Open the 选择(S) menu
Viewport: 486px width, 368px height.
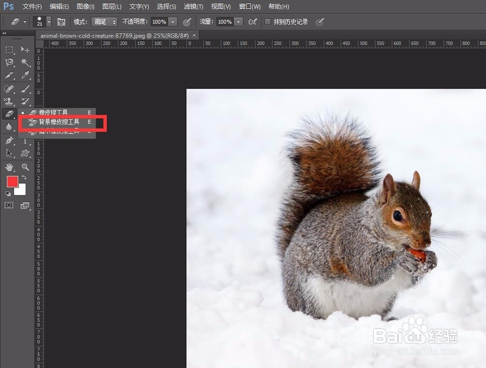click(166, 6)
